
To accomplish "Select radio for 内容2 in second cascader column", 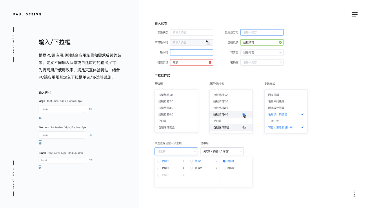I will tap(191, 168).
